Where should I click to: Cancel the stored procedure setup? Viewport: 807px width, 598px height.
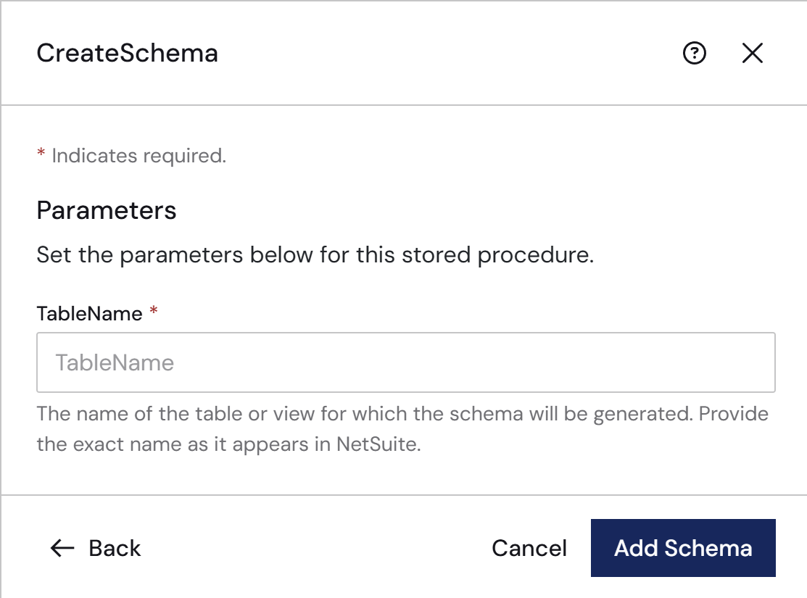click(529, 548)
